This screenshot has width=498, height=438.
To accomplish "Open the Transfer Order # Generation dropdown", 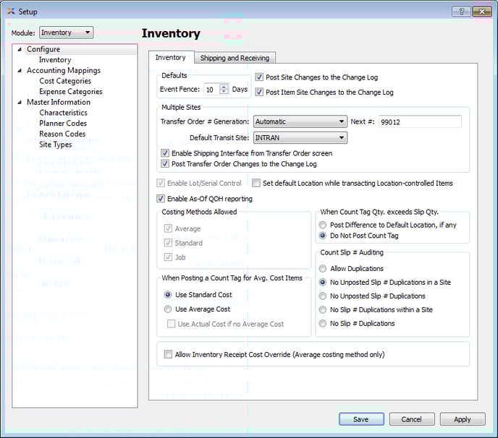I will [299, 121].
